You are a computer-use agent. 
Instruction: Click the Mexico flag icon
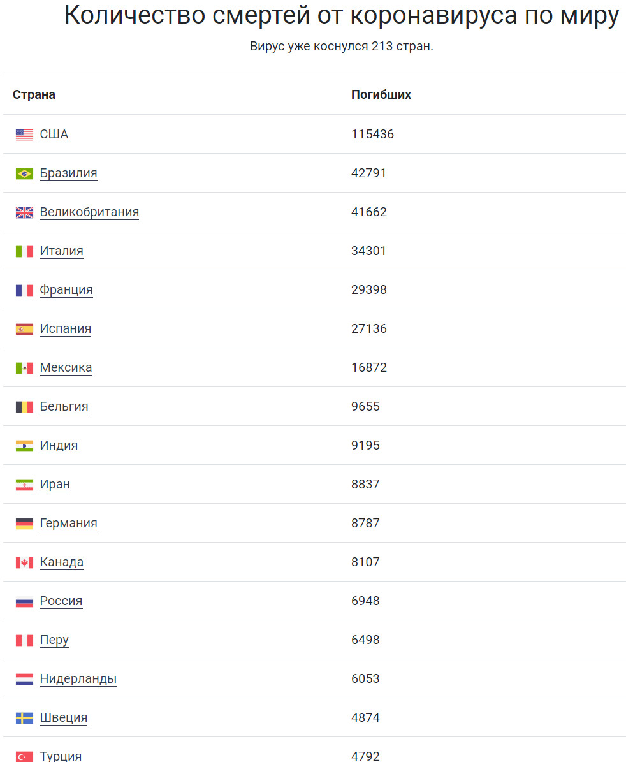(x=24, y=368)
